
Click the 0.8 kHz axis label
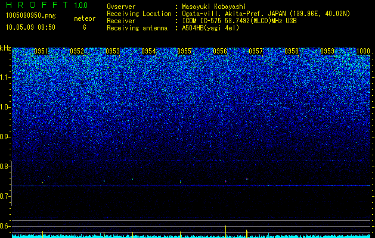pos(5,167)
